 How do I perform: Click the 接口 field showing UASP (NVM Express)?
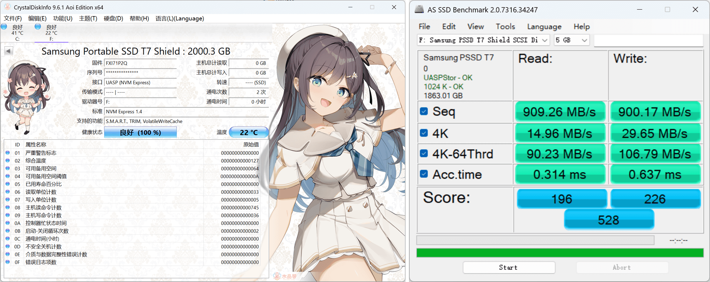[140, 82]
